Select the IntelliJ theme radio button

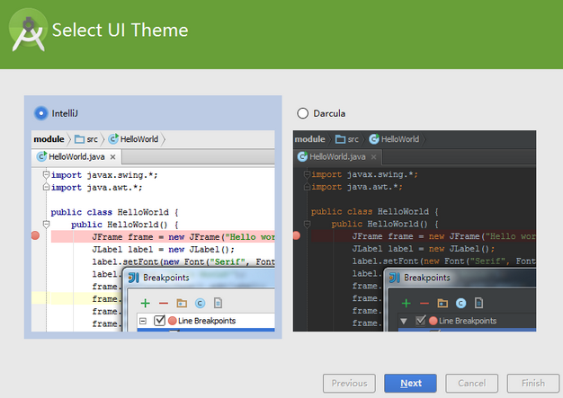[x=41, y=113]
